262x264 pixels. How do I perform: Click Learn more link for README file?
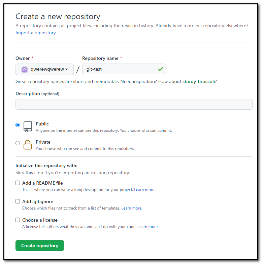(x=144, y=190)
